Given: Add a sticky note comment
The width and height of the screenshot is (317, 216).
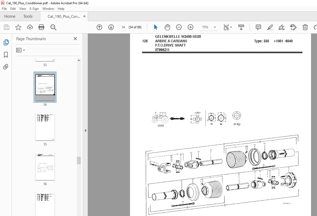Looking at the screenshot, I should tap(258, 27).
